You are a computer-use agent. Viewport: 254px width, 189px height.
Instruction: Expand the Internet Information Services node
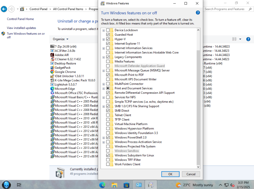[x=104, y=48]
